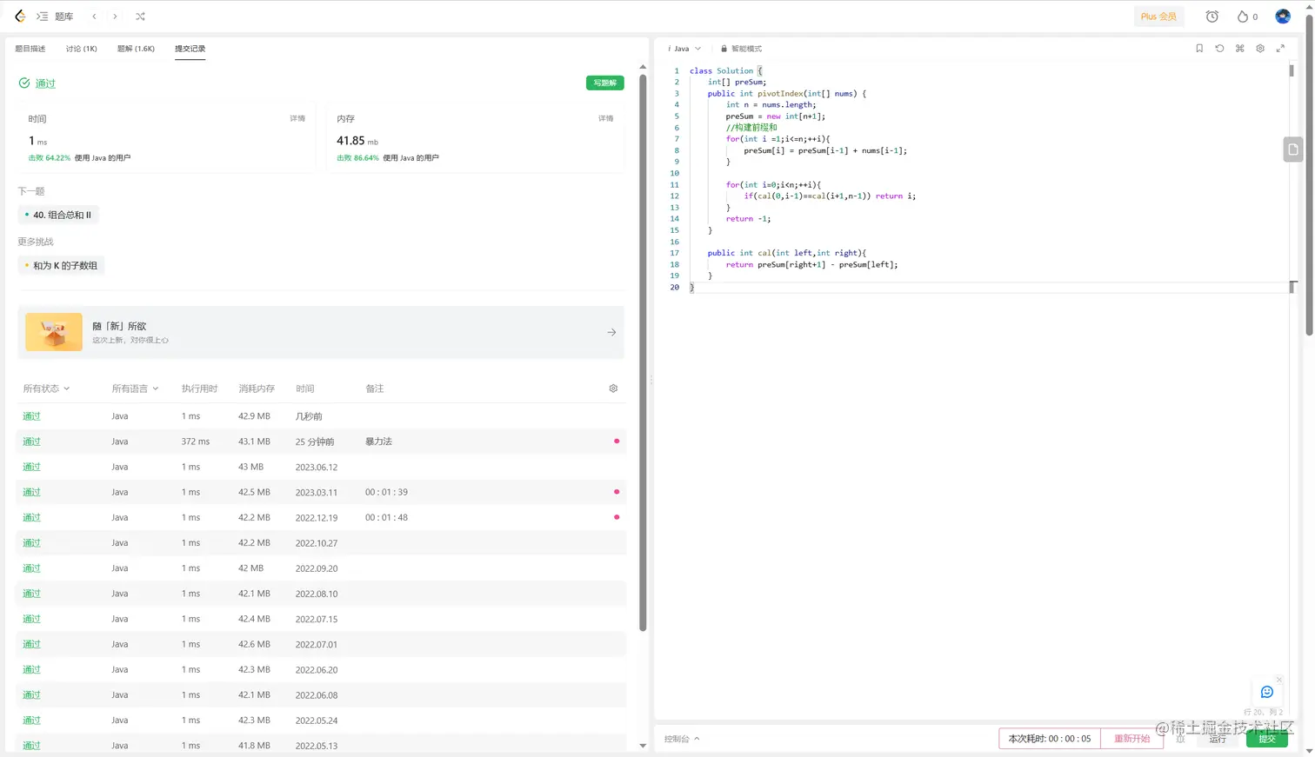Click the Plus 会员 button

[1158, 17]
